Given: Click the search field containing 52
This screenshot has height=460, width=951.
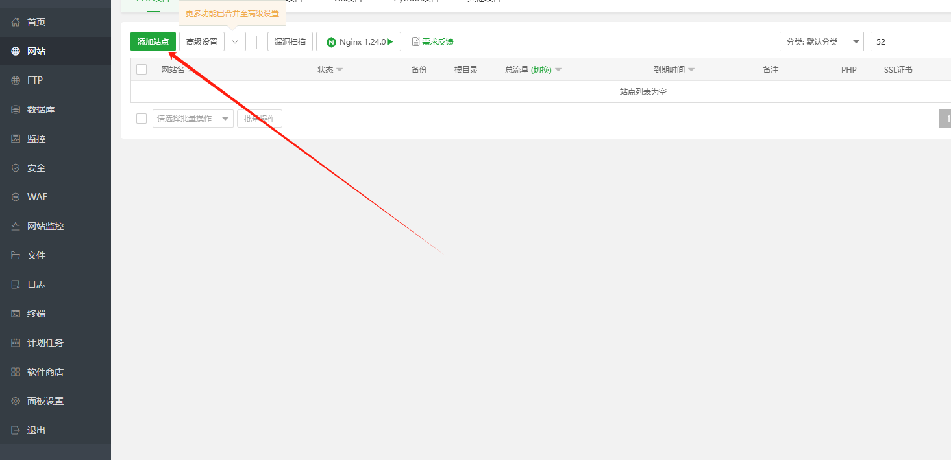Looking at the screenshot, I should tap(910, 41).
